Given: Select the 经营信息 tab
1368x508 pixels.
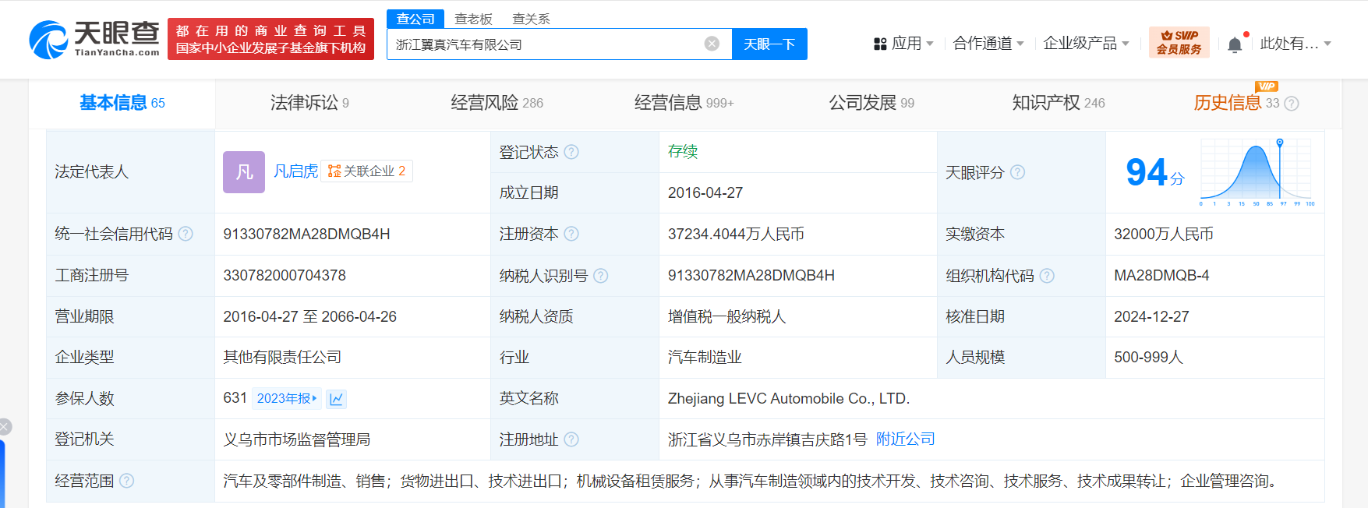Looking at the screenshot, I should (x=684, y=103).
